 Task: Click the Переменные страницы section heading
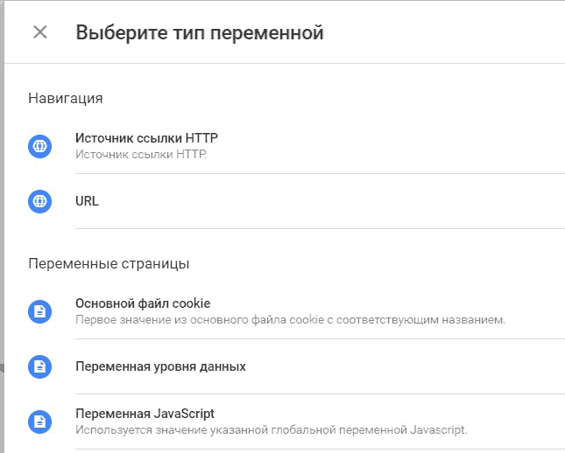point(109,264)
